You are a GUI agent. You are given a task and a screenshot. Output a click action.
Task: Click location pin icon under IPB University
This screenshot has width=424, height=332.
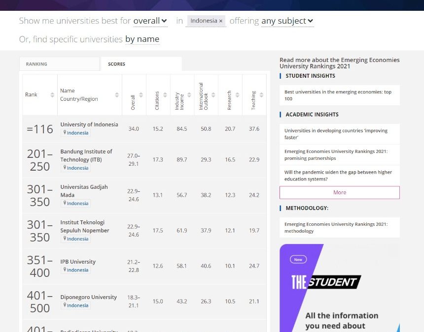(65, 270)
